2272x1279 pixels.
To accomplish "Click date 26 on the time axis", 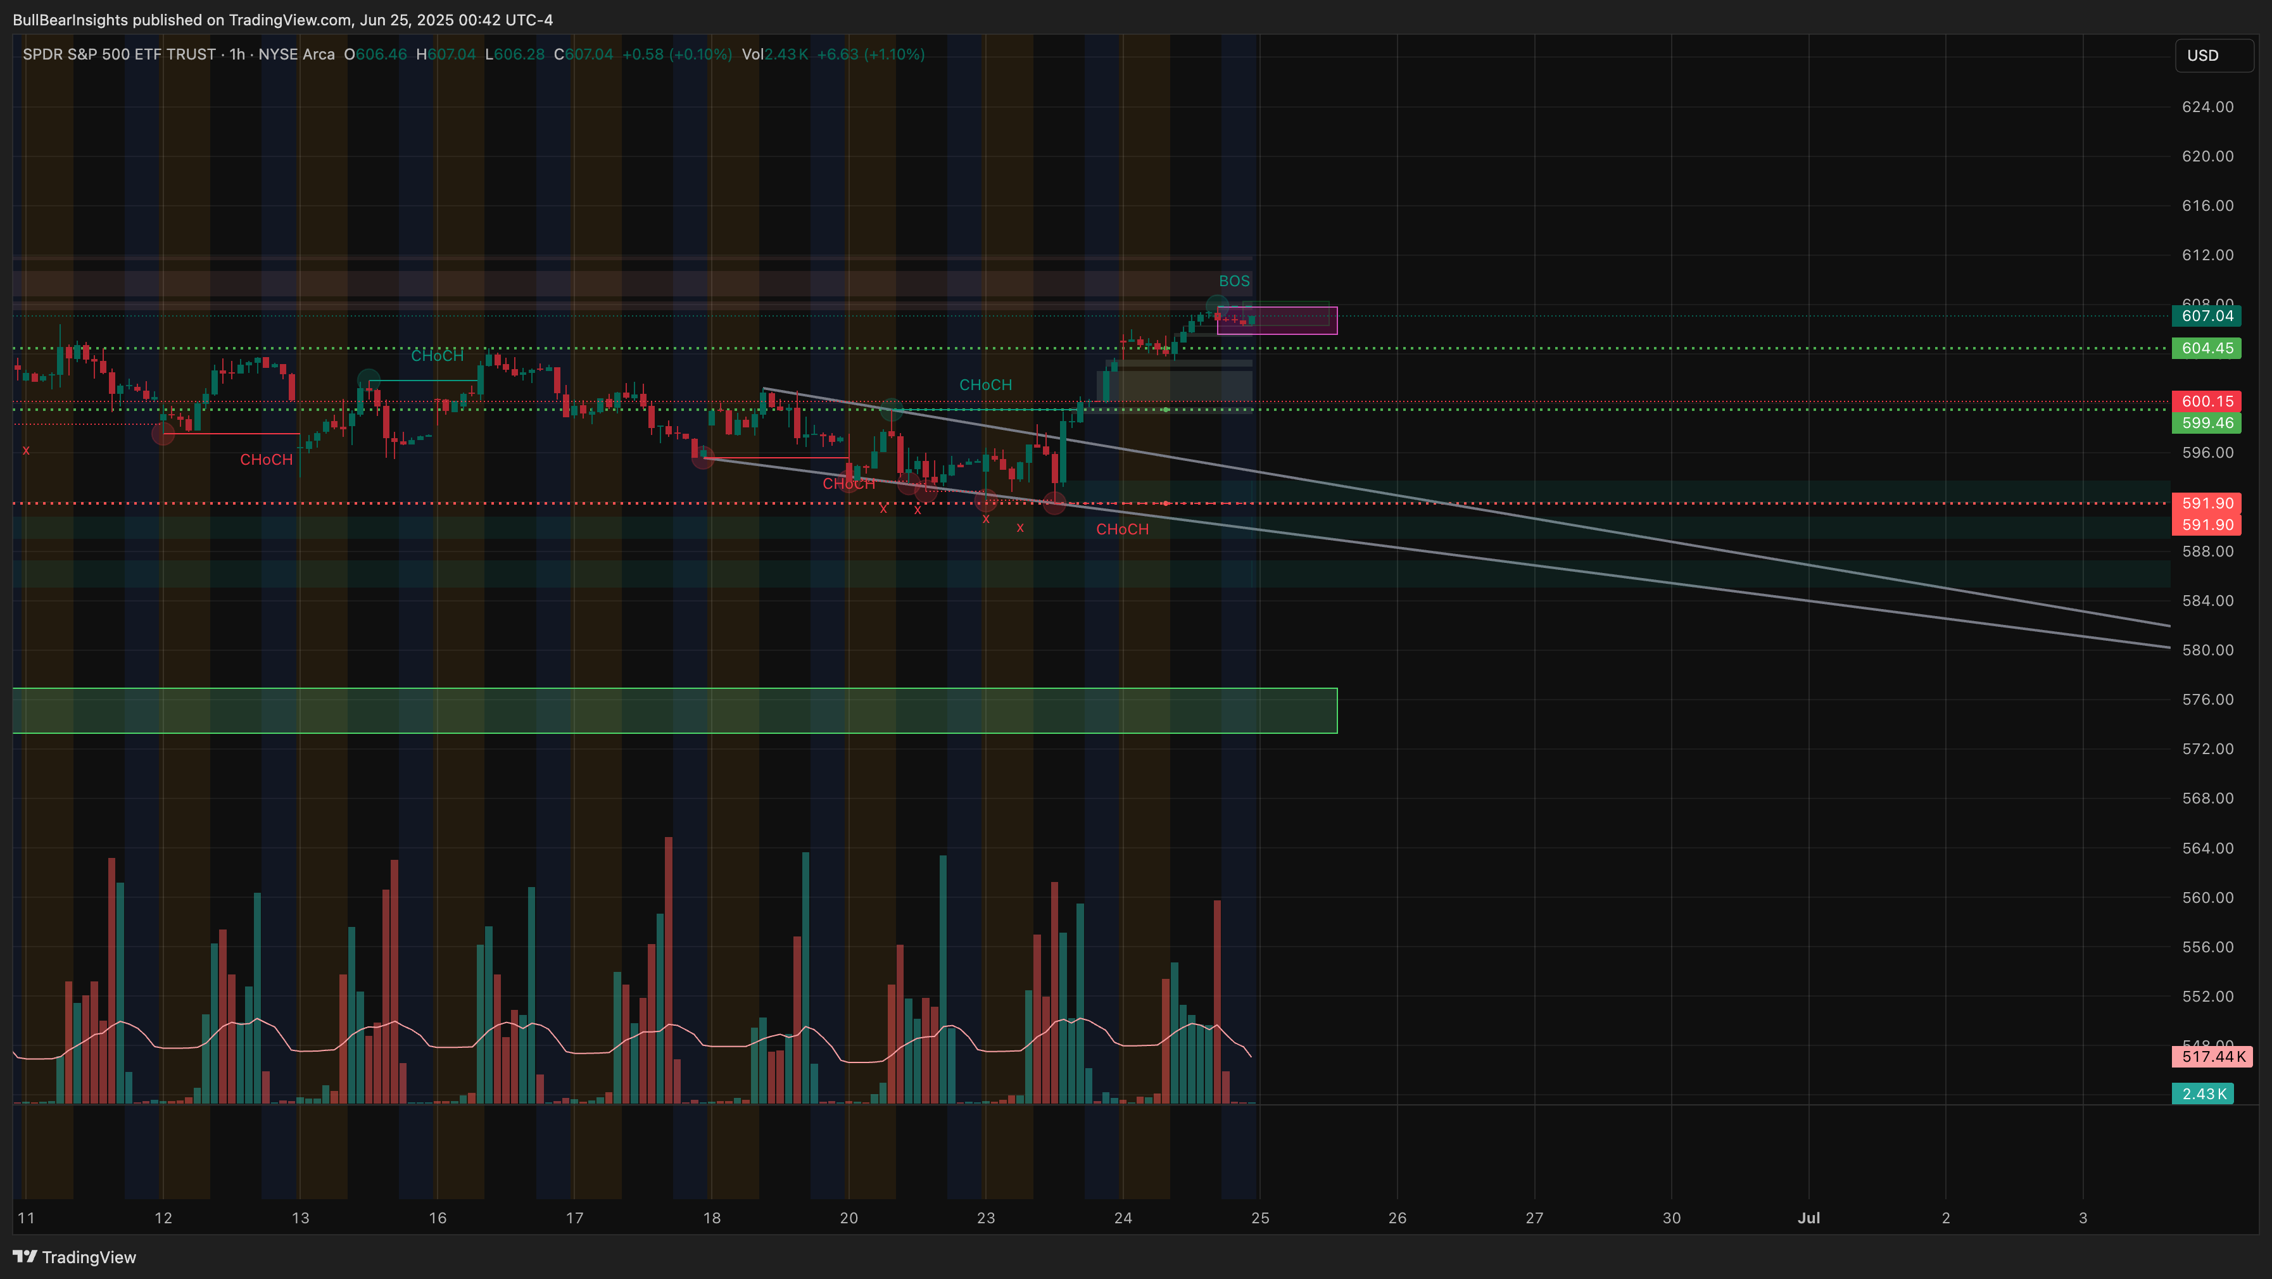I will (x=1397, y=1218).
